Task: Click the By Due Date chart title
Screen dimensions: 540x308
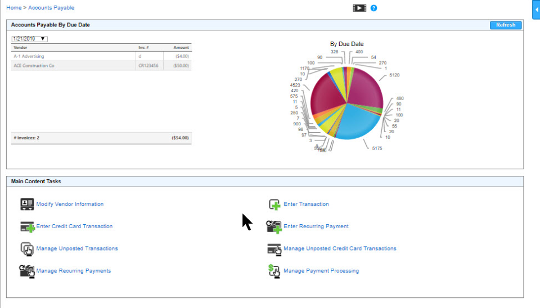Action: (x=347, y=44)
